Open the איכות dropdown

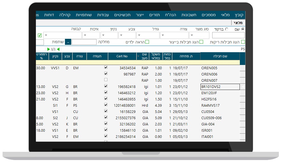point(91,35)
